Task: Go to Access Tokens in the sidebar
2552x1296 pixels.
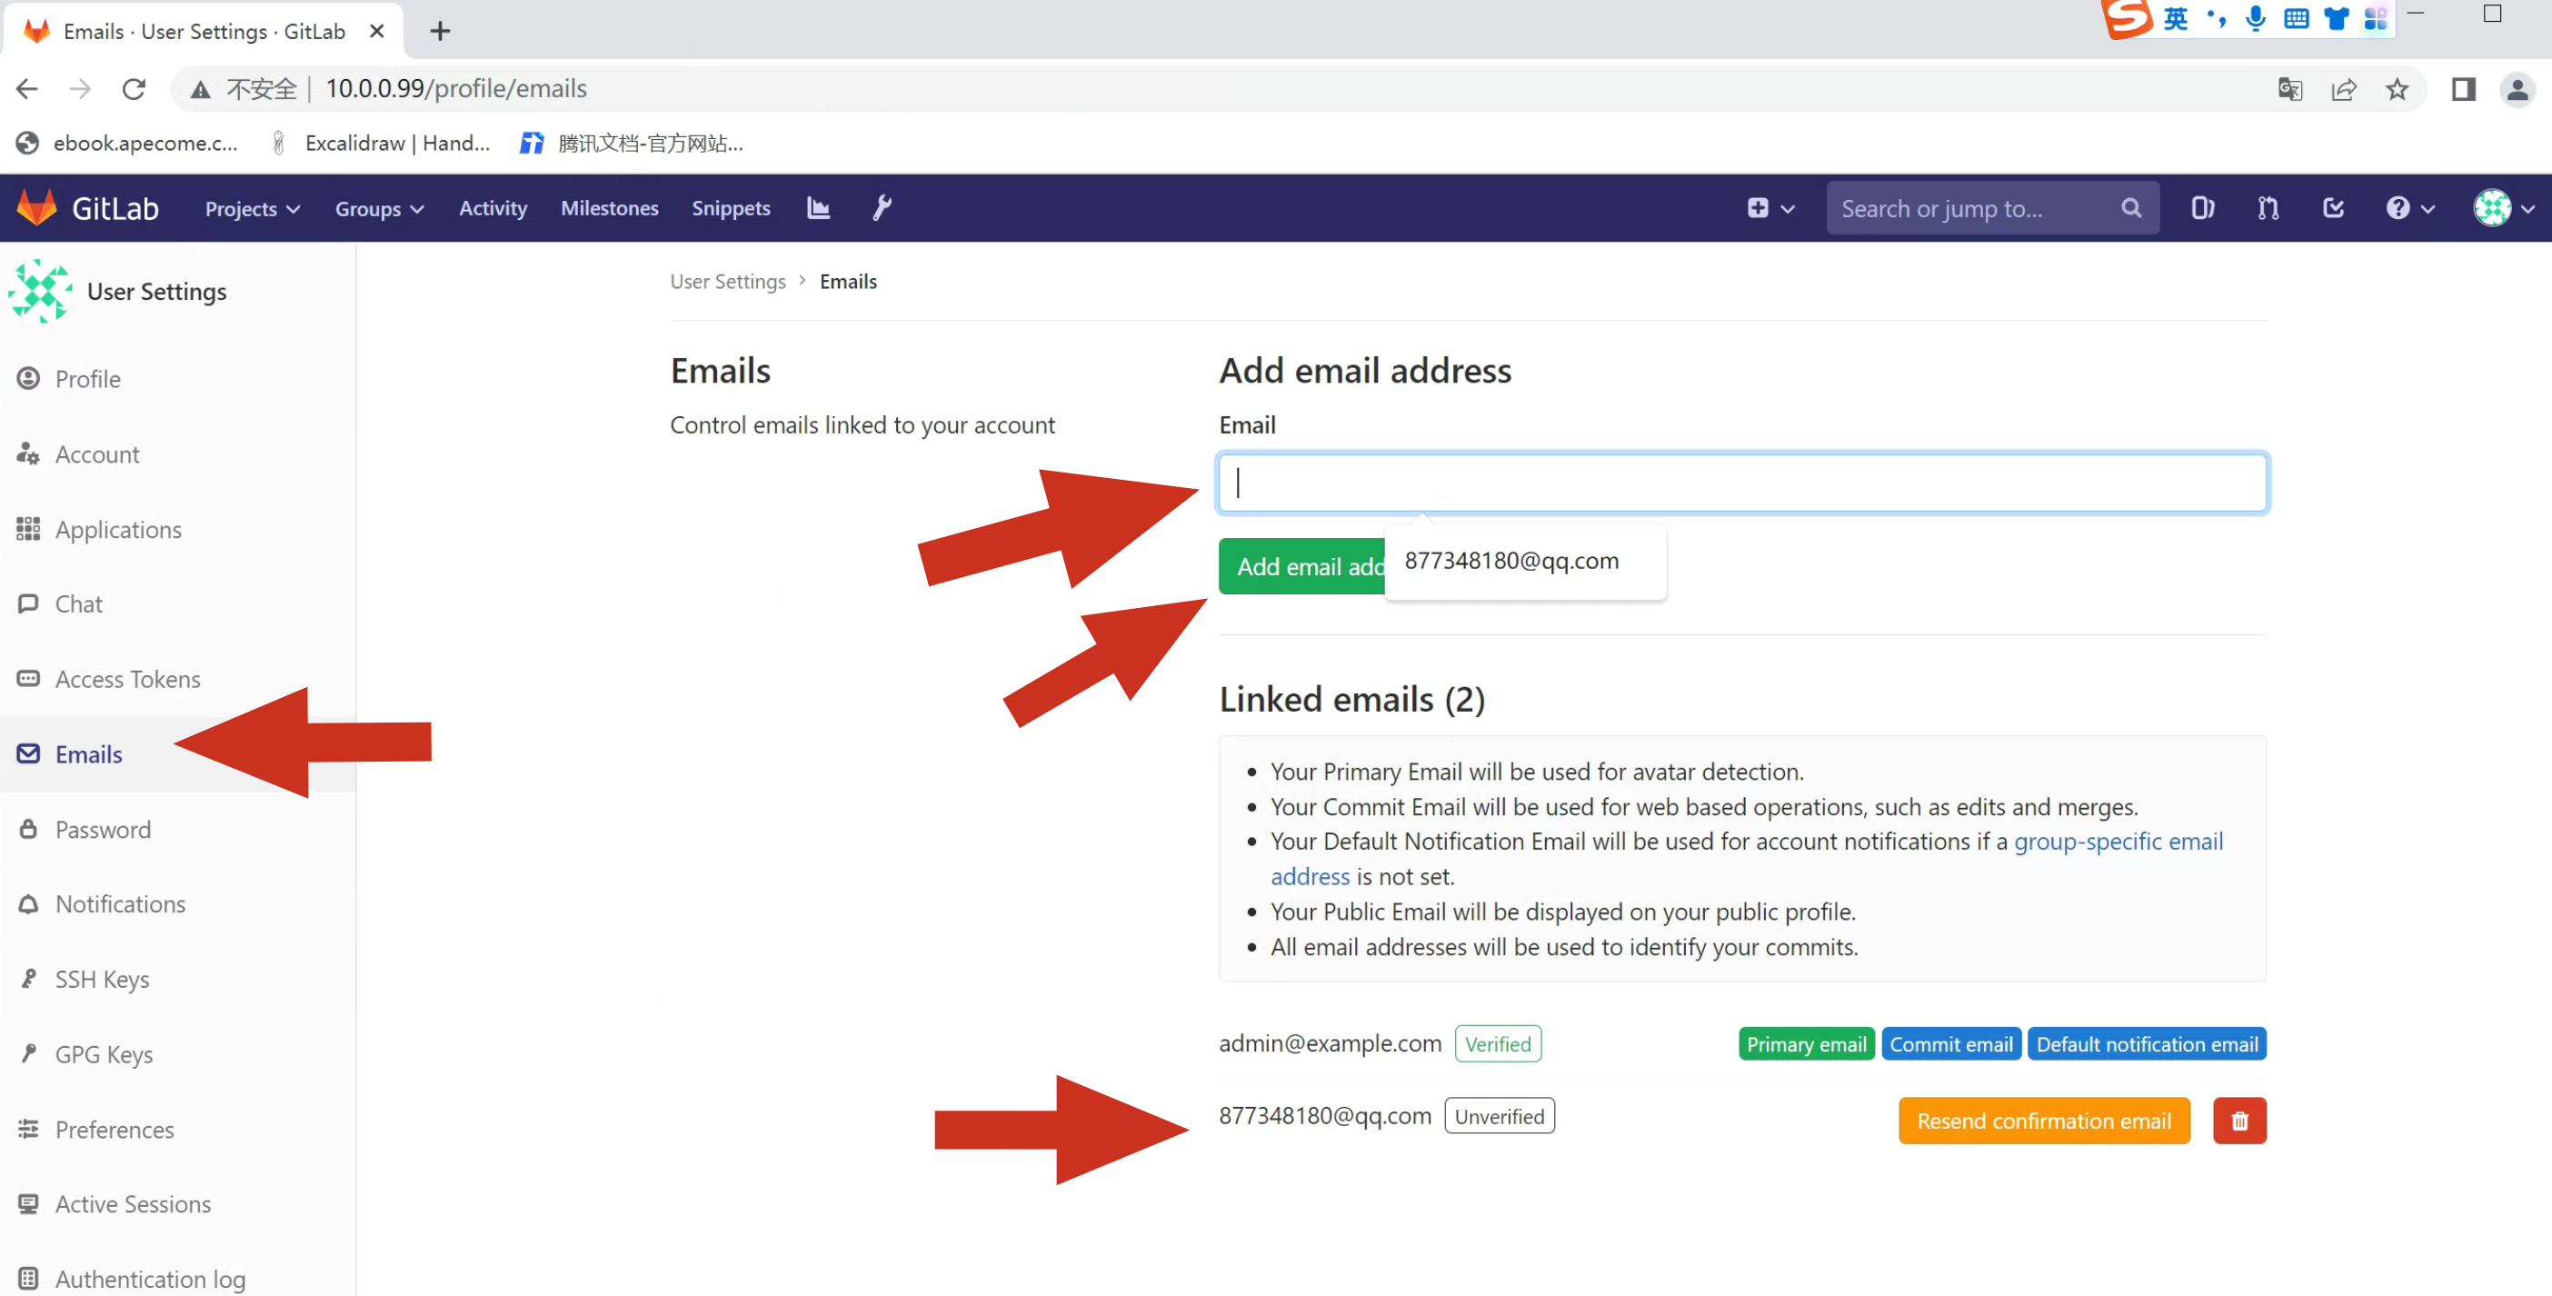Action: [127, 679]
